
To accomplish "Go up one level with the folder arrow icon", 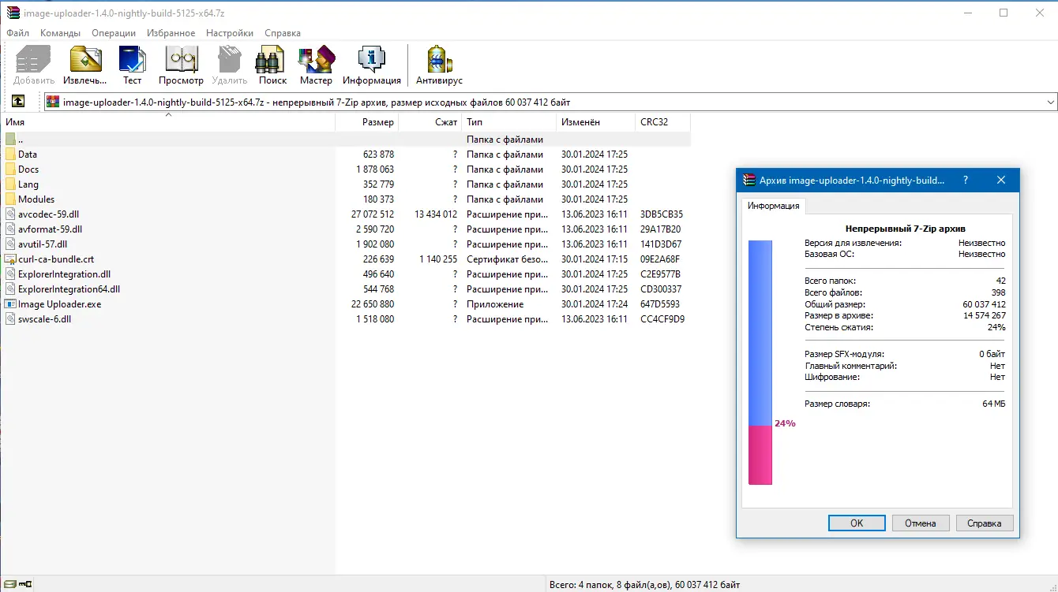I will (18, 102).
